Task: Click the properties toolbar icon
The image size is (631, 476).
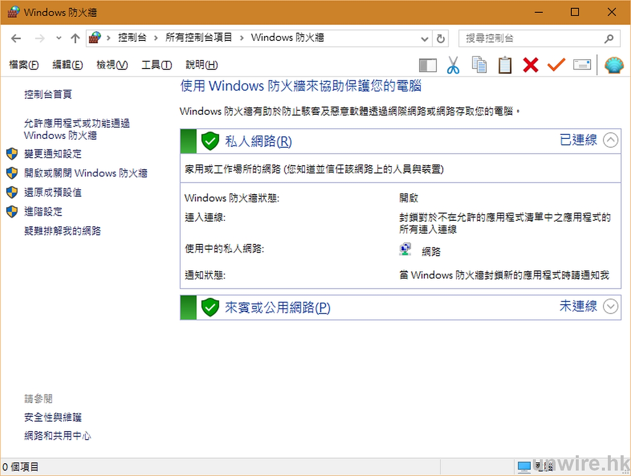Action: click(582, 65)
